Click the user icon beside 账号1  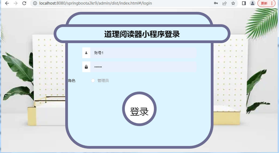86,53
